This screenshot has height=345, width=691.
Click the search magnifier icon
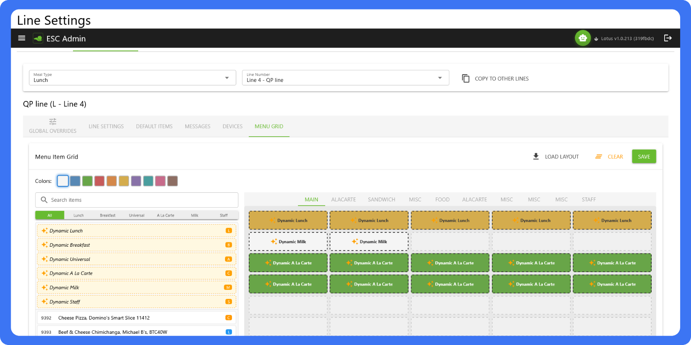click(44, 200)
